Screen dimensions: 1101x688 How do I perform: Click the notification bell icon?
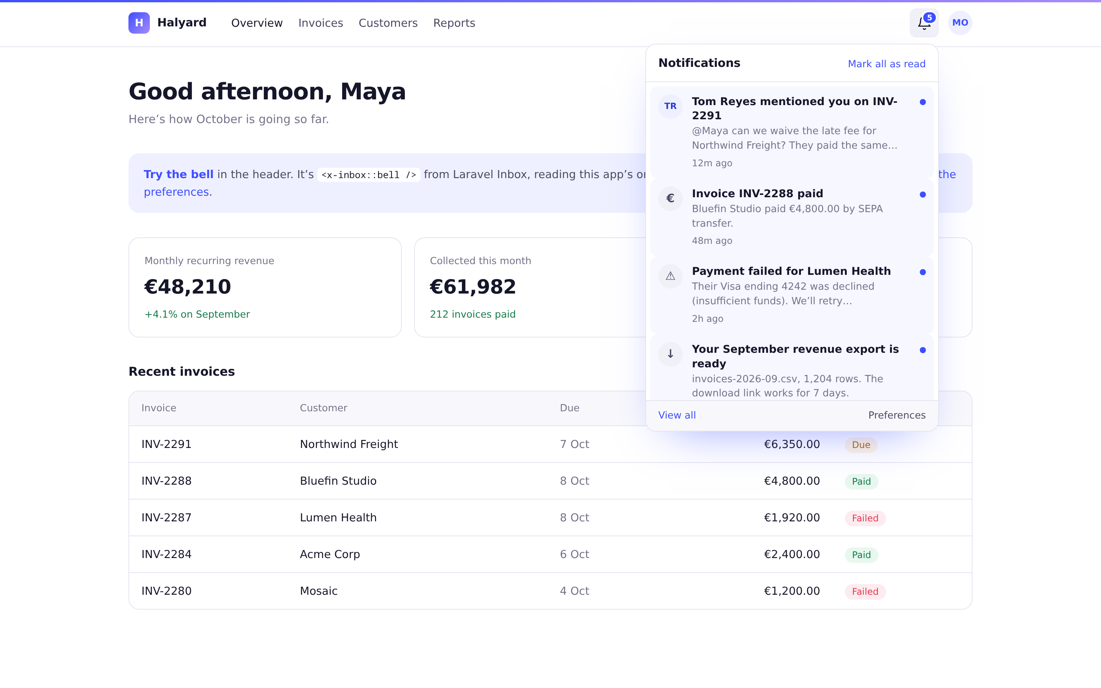coord(924,23)
